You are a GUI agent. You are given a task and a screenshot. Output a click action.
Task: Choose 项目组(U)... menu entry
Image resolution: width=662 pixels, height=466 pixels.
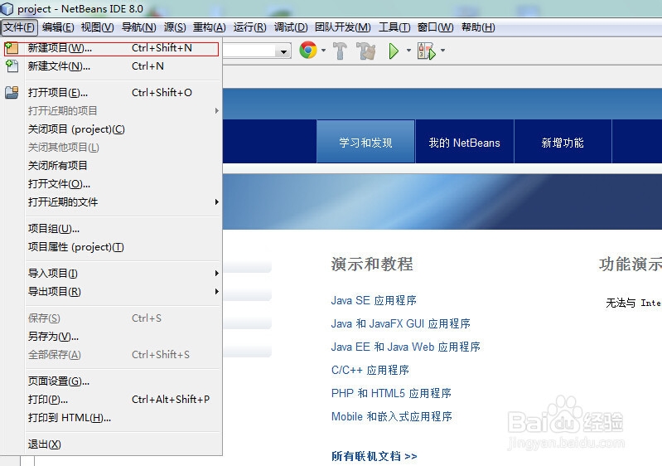[x=112, y=229]
